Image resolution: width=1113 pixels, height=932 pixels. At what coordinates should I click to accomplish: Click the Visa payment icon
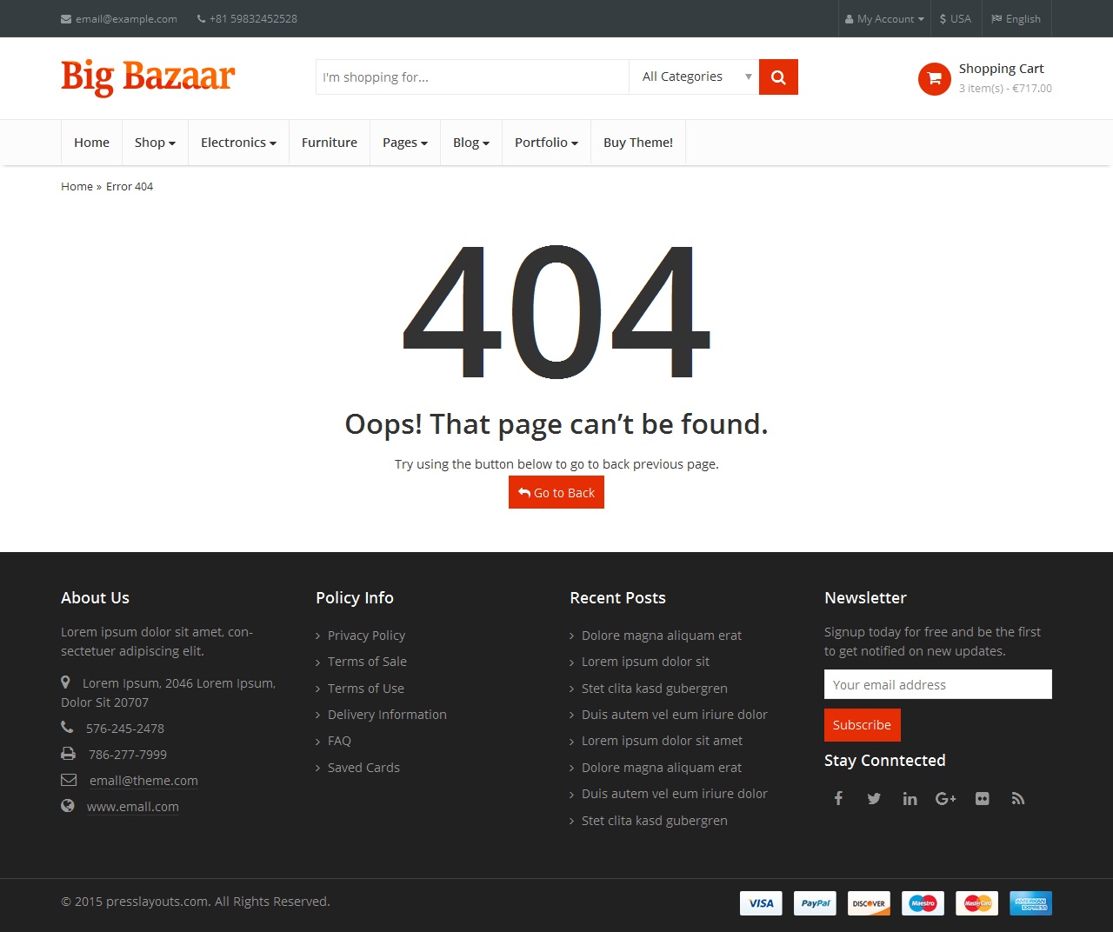tap(760, 903)
